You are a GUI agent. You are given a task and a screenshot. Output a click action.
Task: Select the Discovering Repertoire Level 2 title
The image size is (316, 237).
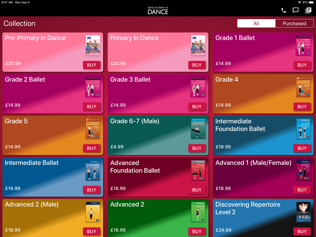tap(248, 208)
